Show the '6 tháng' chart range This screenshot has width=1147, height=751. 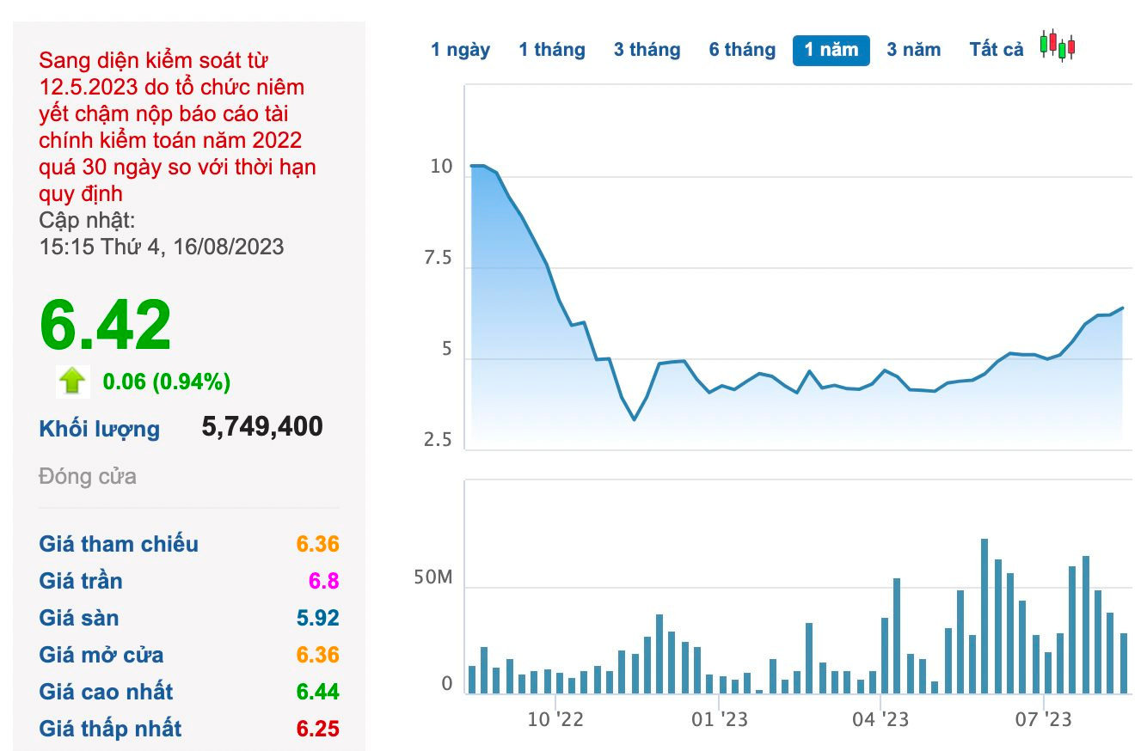[x=742, y=50]
